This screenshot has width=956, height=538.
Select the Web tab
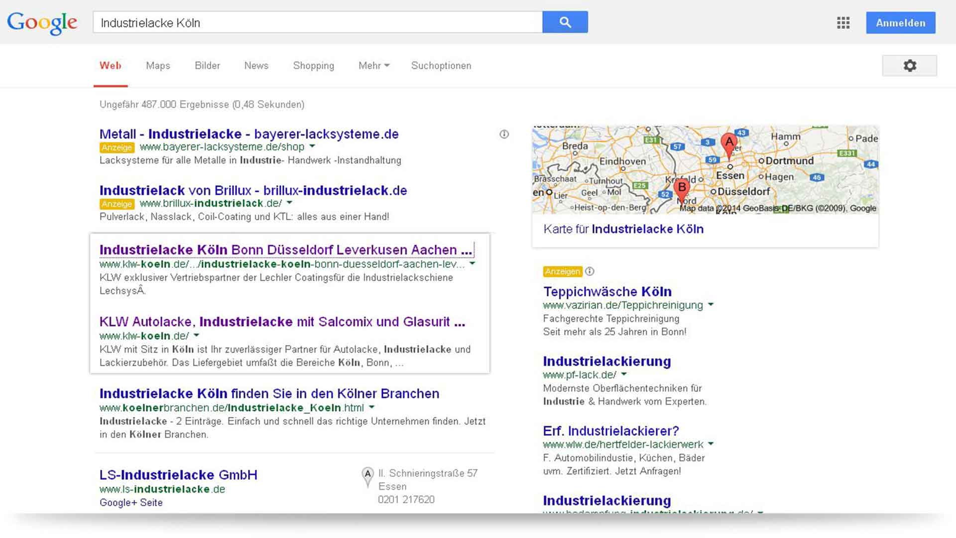(111, 66)
